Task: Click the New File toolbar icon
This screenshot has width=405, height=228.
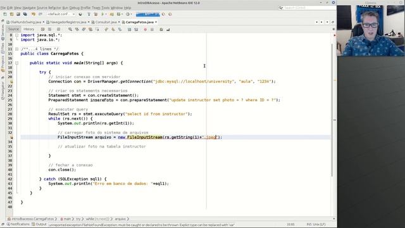Action: click(x=5, y=14)
